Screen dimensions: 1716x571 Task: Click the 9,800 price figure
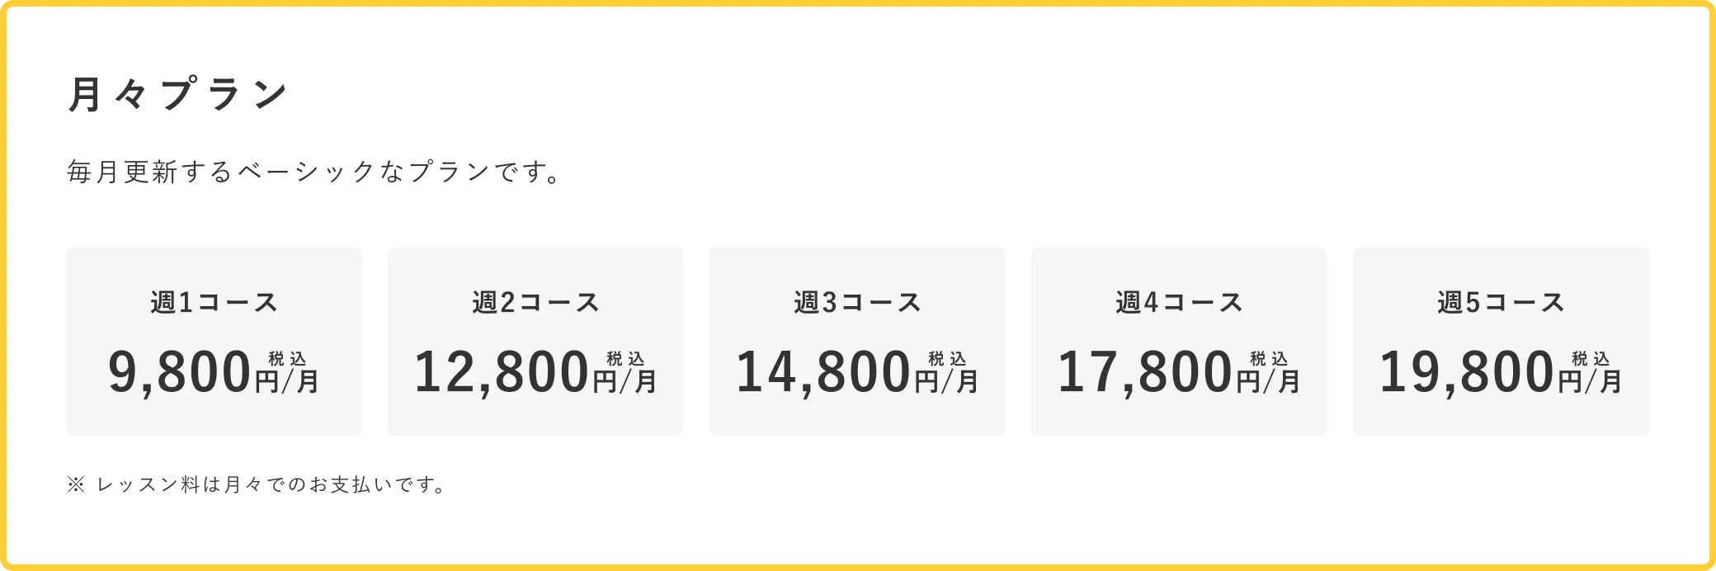tap(180, 372)
